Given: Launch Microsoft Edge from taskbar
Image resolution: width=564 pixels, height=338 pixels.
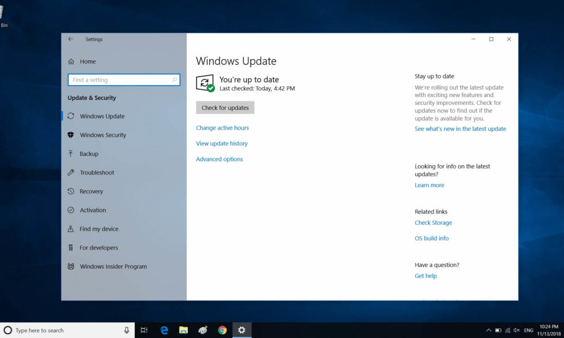Looking at the screenshot, I should click(x=164, y=330).
